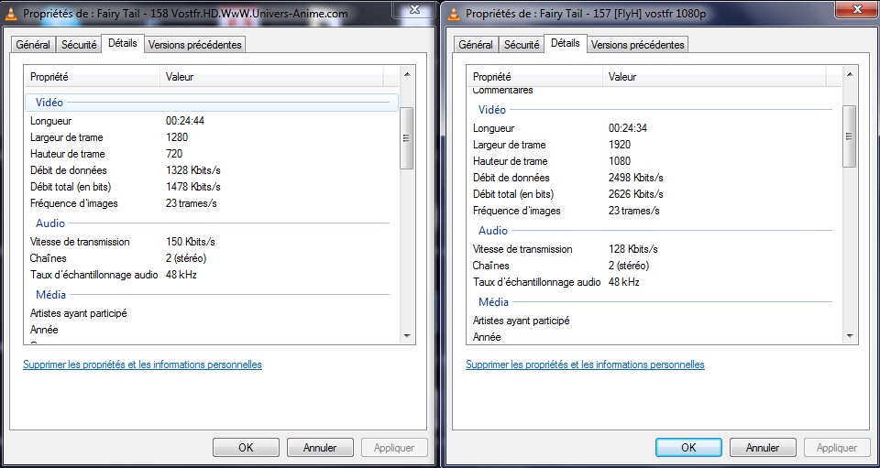
Task: Open Versions précédentes tab in the Fairy Tail 158 window
Action: 194,45
